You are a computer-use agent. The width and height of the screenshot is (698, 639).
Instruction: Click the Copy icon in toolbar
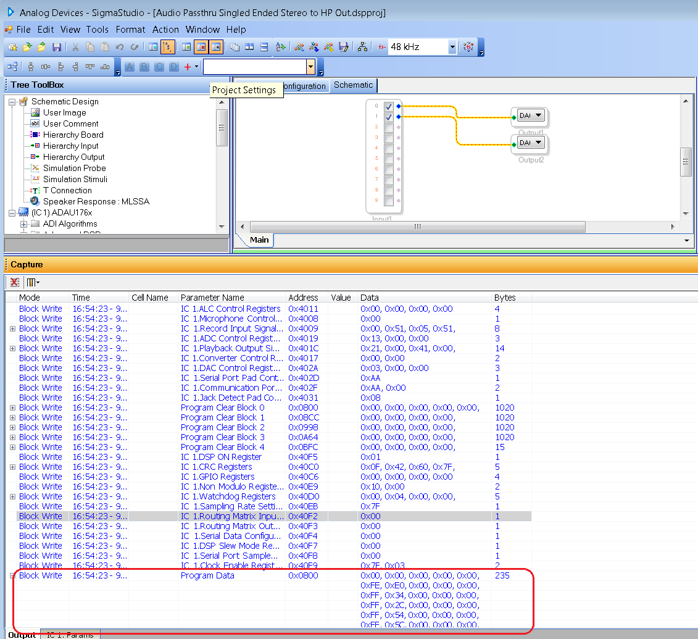90,47
